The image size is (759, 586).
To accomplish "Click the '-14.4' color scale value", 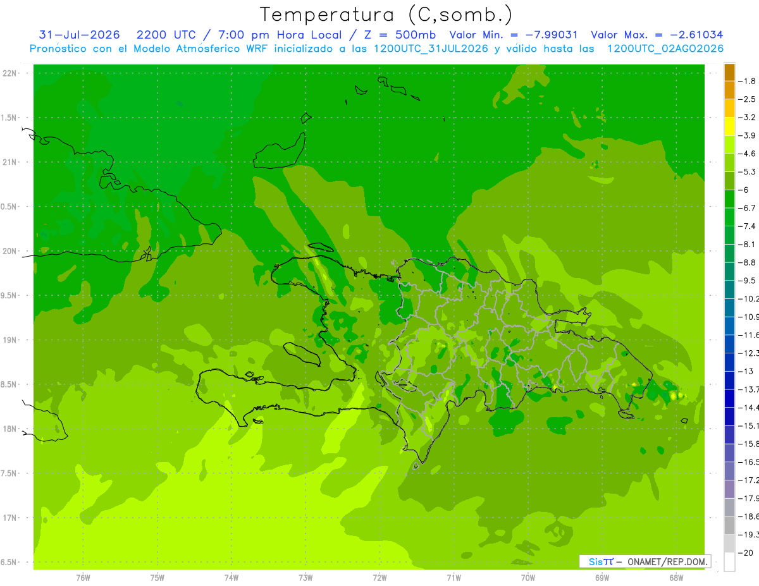I will point(749,407).
